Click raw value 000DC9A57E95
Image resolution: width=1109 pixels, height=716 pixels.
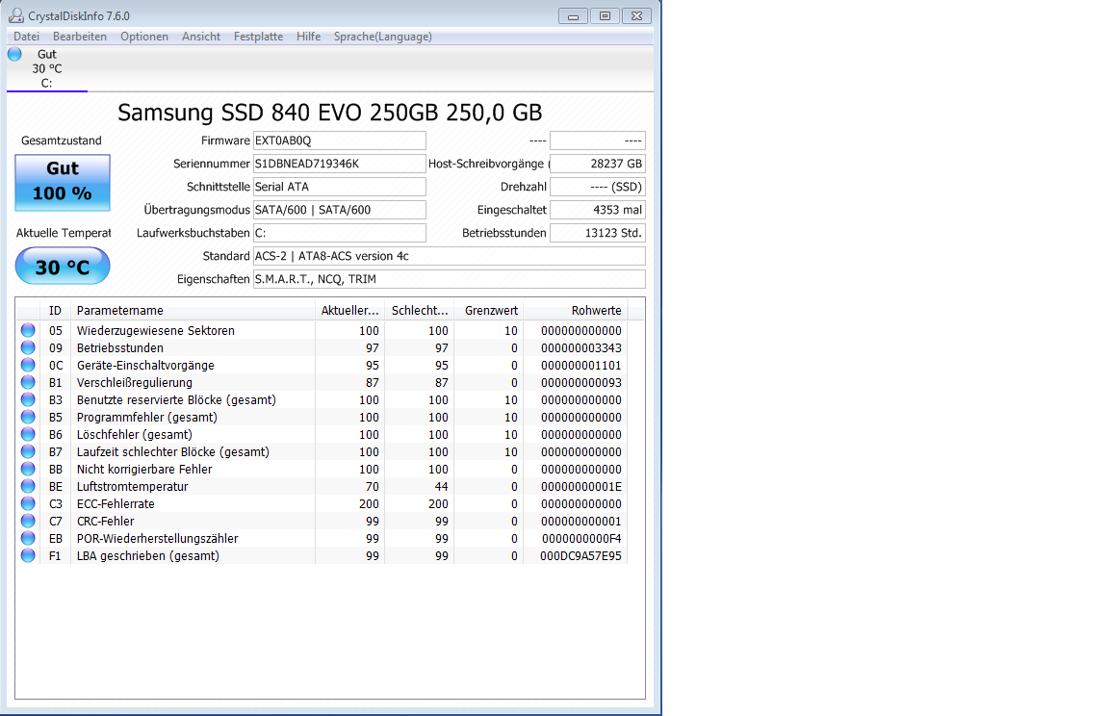coord(580,555)
